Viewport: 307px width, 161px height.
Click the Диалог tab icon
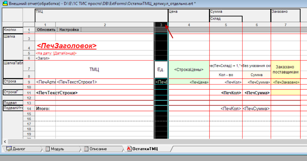click(9, 149)
